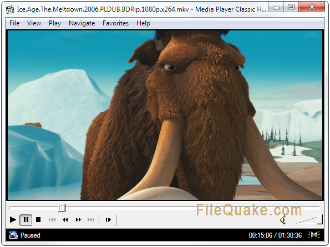Skip to previous chapter icon
The image size is (330, 247).
coord(52,220)
